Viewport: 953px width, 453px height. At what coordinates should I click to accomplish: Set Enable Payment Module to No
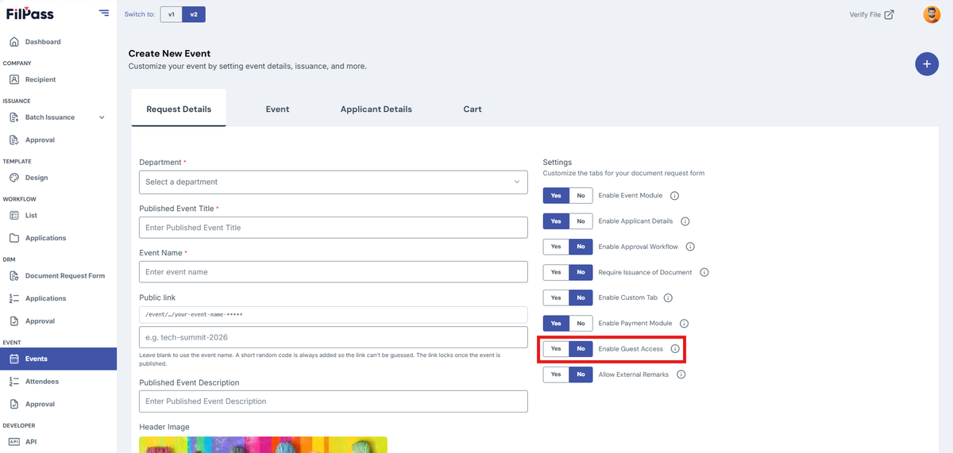coord(581,323)
